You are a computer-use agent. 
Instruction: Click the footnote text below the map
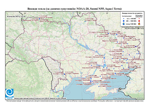click(74, 101)
